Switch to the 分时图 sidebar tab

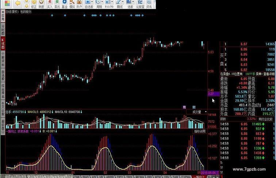(x=3, y=30)
